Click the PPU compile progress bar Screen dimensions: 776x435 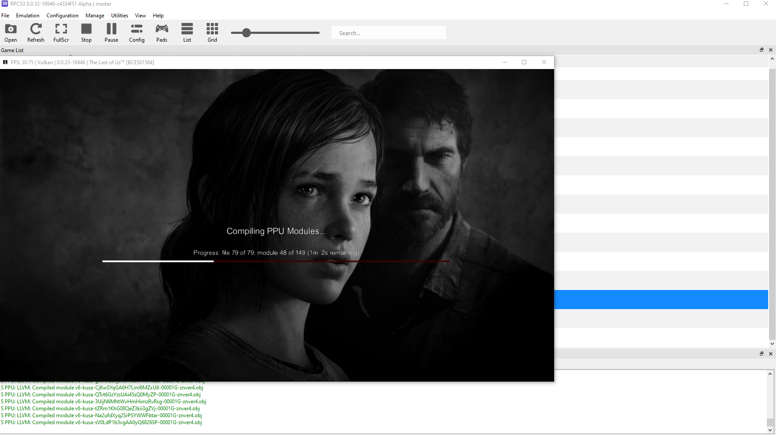276,261
